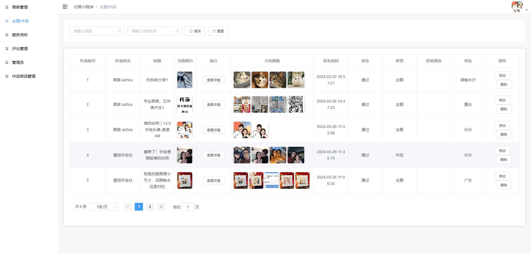This screenshot has height=254, width=531.
Task: Click 修改 for work number 3
Action: pyautogui.click(x=503, y=125)
